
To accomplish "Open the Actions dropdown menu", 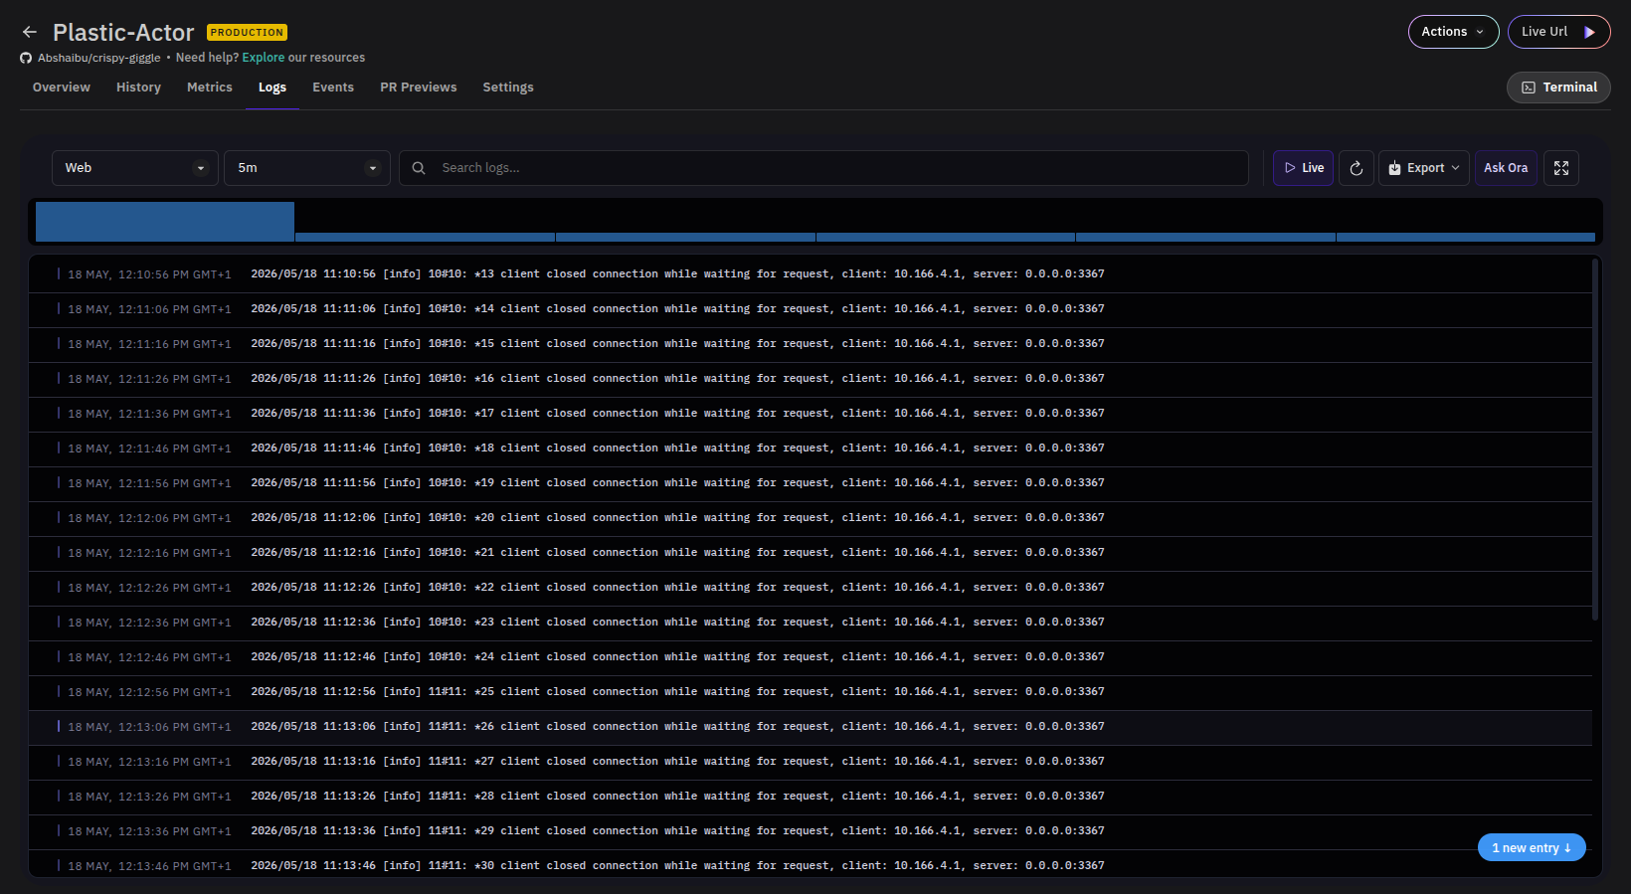I will [1454, 32].
